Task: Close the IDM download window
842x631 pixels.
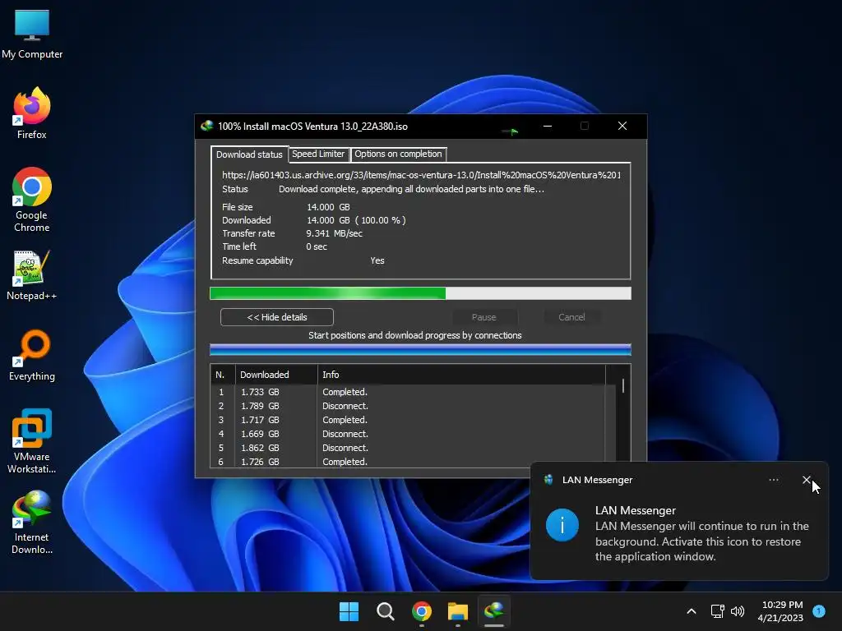Action: 622,126
